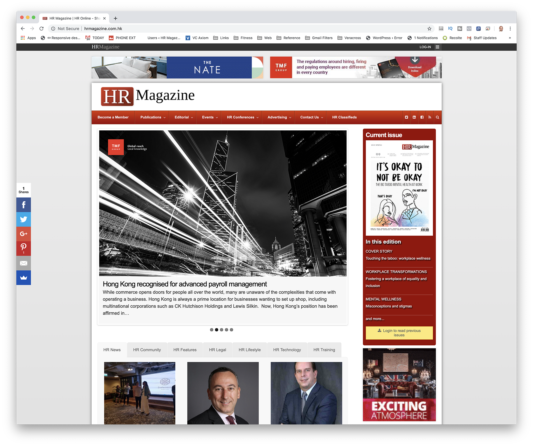Screen dimensions: 533x446
Task: Click the email share envelope icon
Action: (x=24, y=263)
